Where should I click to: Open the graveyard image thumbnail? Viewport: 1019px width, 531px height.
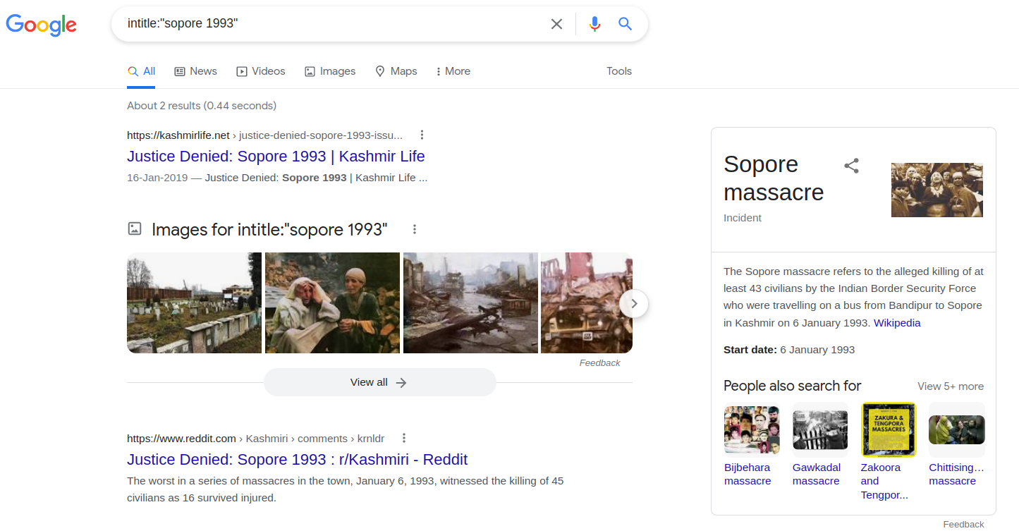[x=194, y=303]
